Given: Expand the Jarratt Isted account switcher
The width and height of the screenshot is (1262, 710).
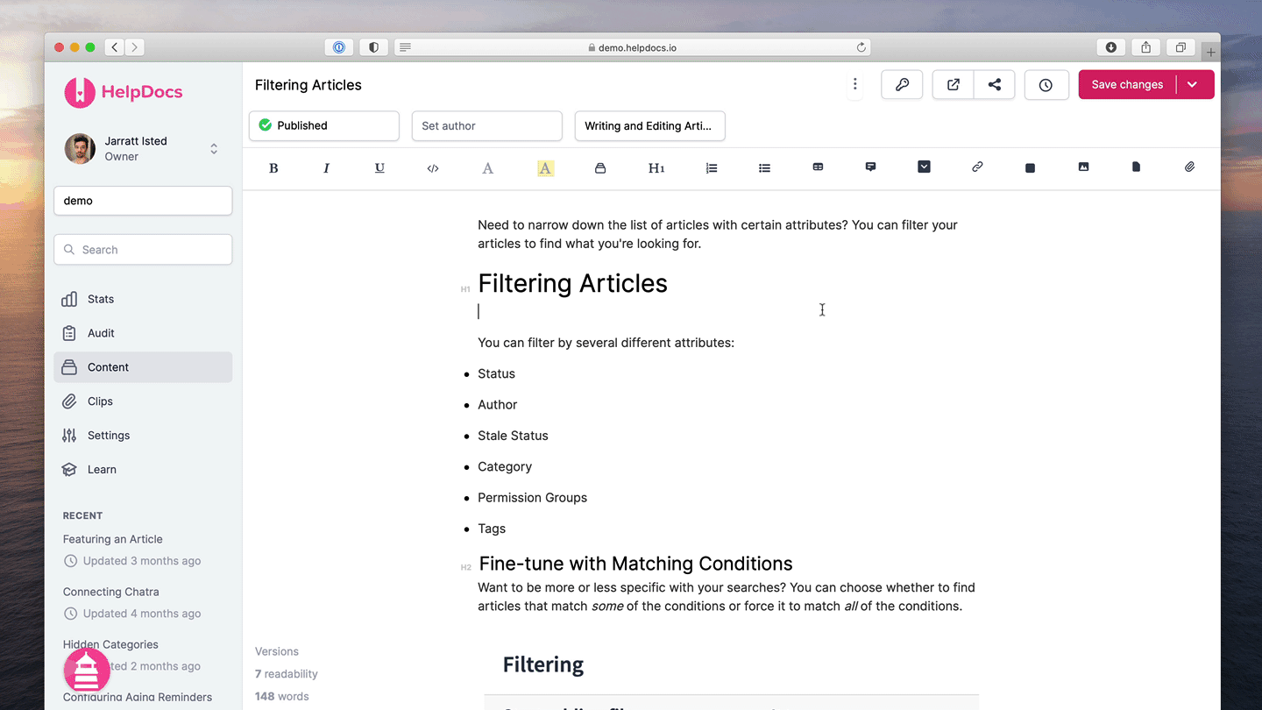Looking at the screenshot, I should tap(214, 149).
